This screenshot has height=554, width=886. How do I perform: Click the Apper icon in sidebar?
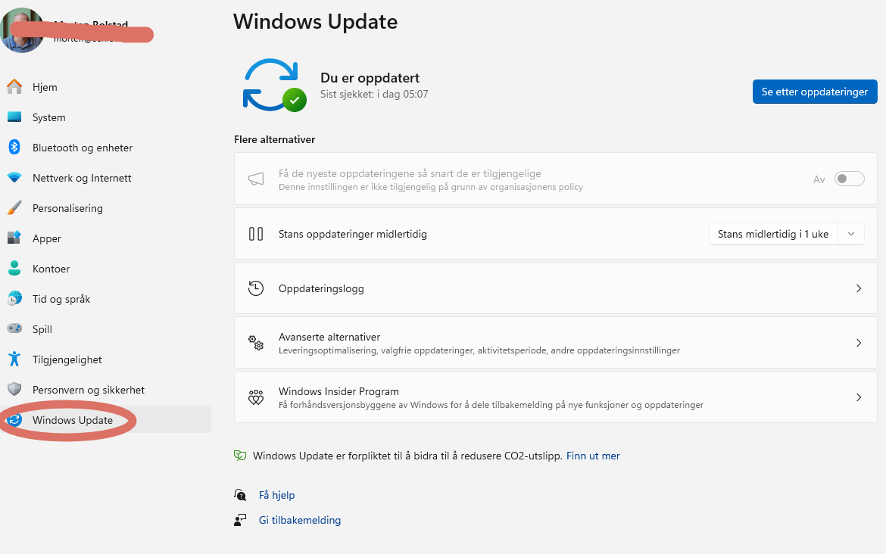click(x=14, y=238)
